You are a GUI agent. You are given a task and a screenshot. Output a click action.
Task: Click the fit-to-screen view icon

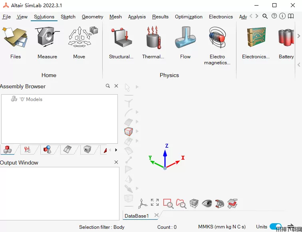tap(155, 202)
